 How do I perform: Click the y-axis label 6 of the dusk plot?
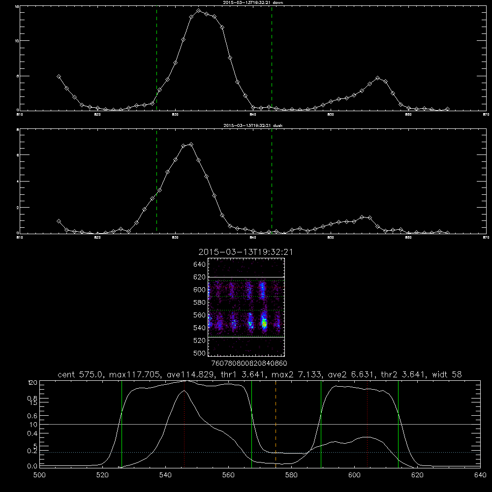(18, 155)
